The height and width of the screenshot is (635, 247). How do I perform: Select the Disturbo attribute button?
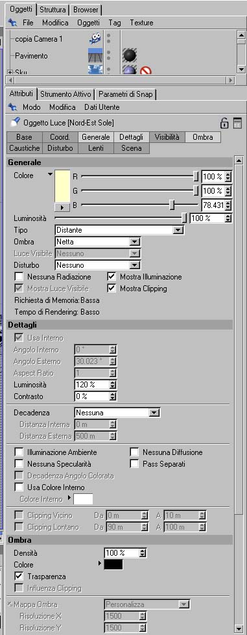click(x=60, y=148)
